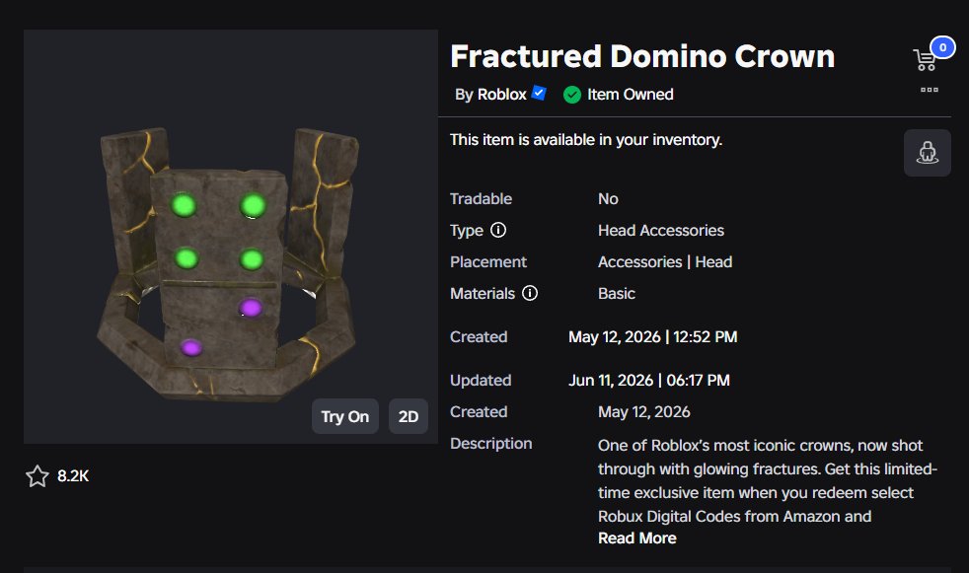Viewport: 969px width, 573px height.
Task: Open the three-dots more options menu
Action: tap(929, 90)
